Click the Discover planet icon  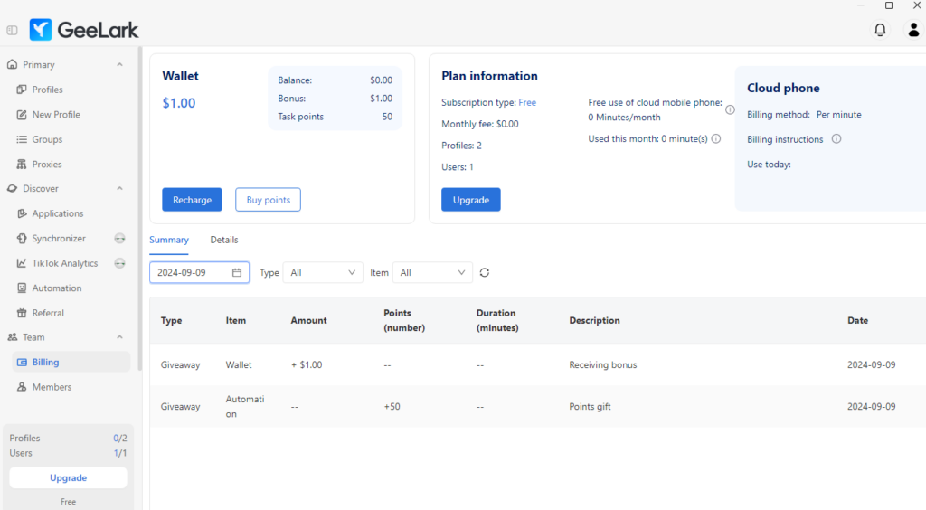coord(12,188)
